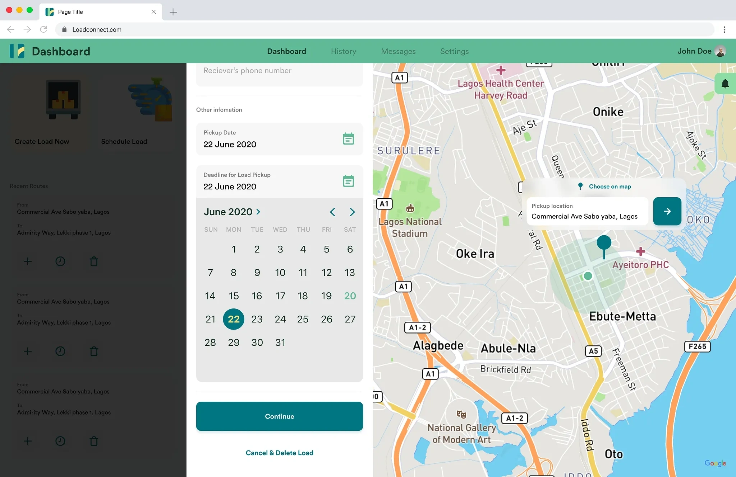This screenshot has height=477, width=736.
Task: Click Cancel & Delete Load link
Action: tap(279, 453)
